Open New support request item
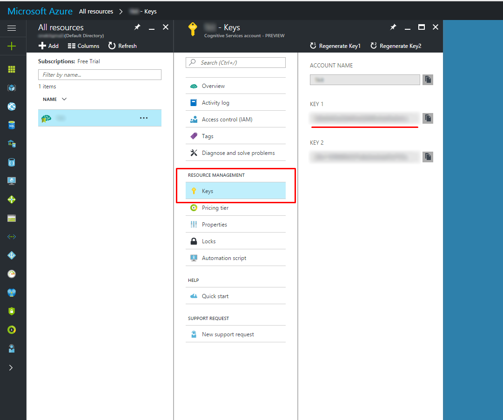 point(235,334)
